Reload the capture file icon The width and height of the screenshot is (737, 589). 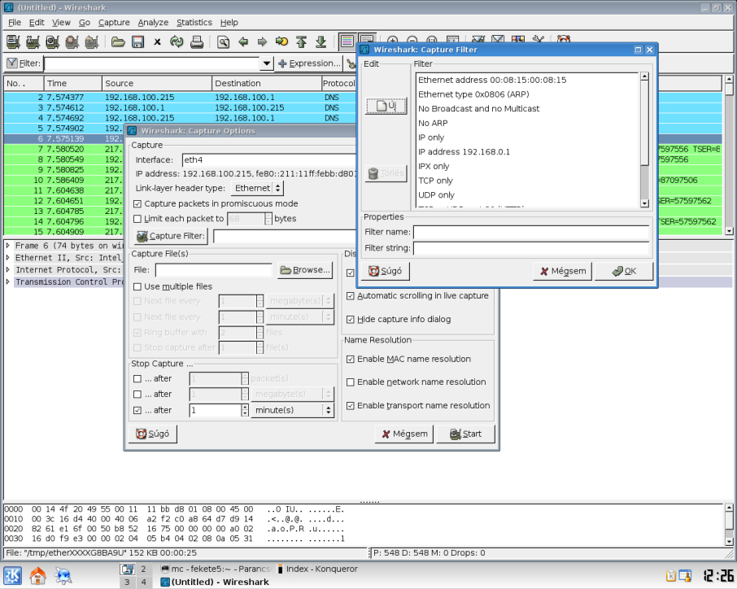click(x=177, y=41)
